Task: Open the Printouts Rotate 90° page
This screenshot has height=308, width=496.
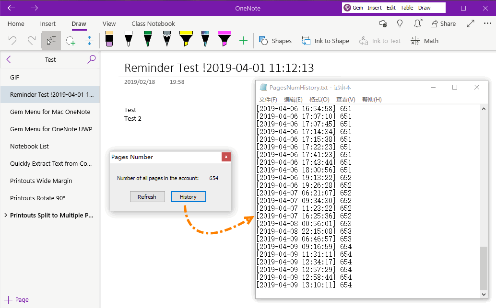Action: click(x=50, y=198)
